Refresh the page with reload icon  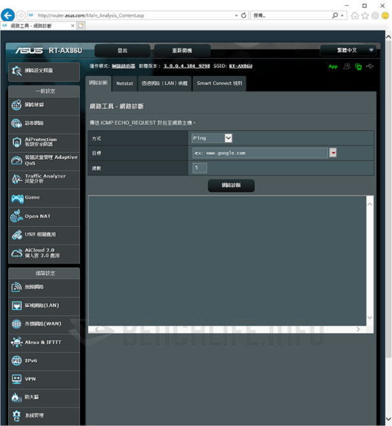point(244,15)
